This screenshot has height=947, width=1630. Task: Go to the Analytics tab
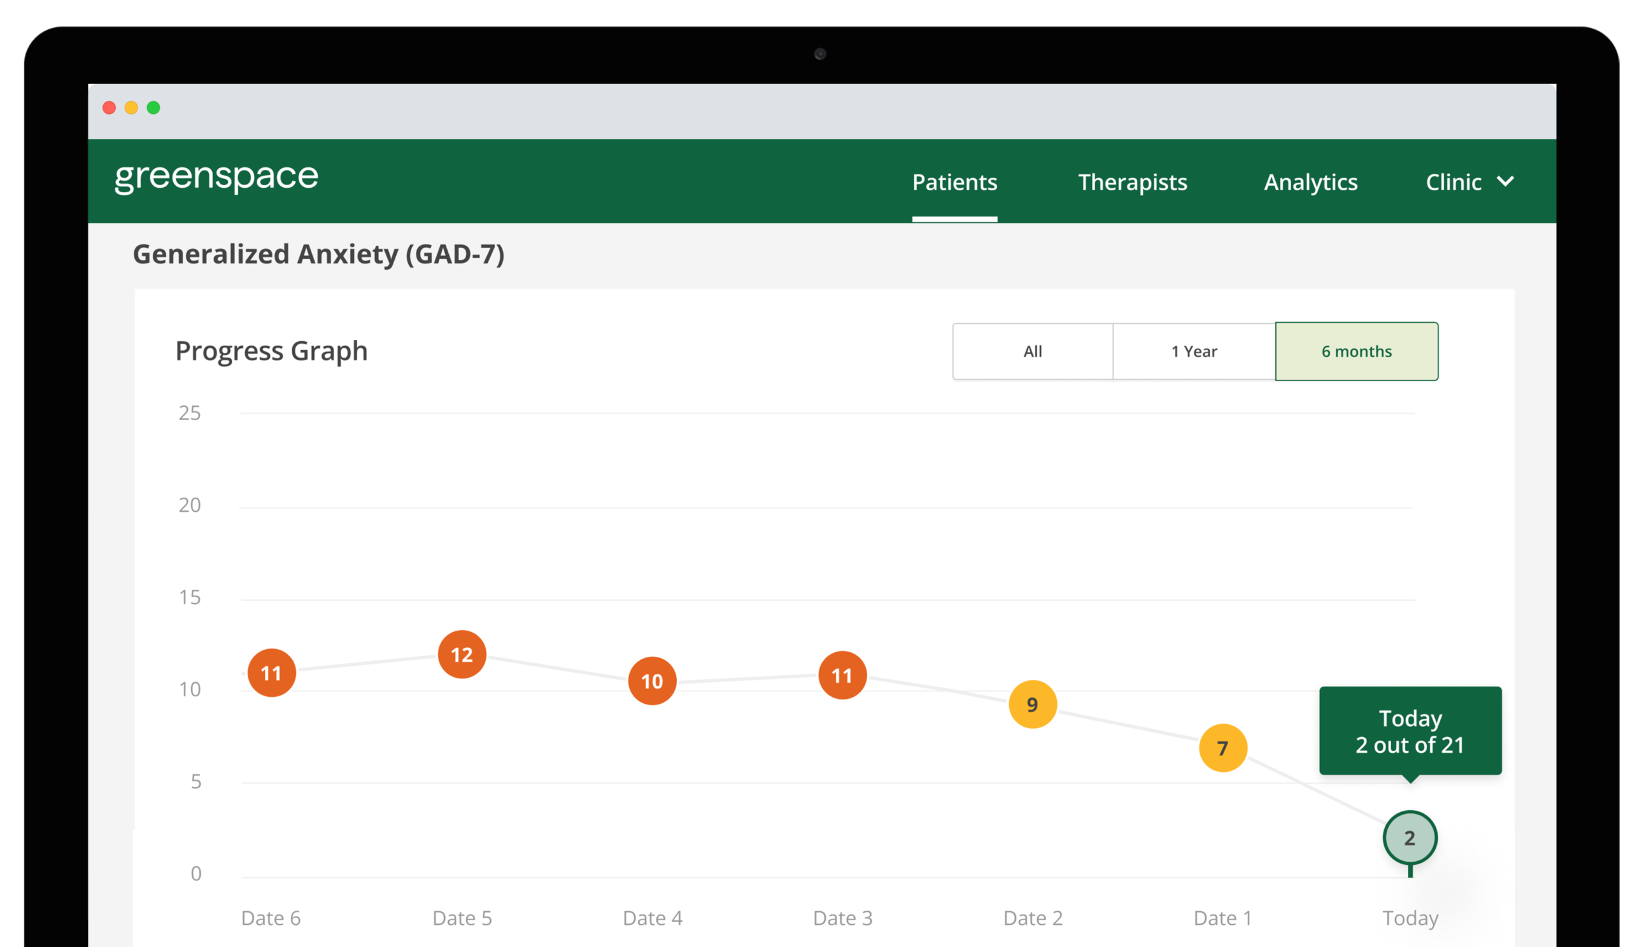pos(1310,182)
